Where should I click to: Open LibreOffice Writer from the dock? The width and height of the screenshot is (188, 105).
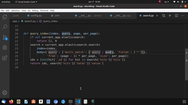[x=26, y=101]
